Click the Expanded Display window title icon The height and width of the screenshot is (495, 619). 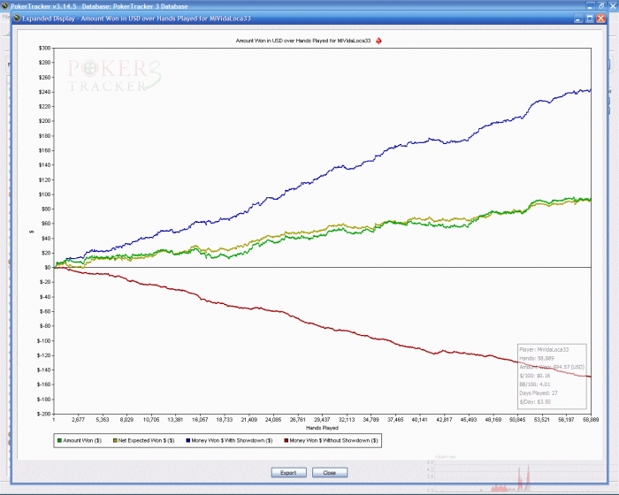coord(17,19)
